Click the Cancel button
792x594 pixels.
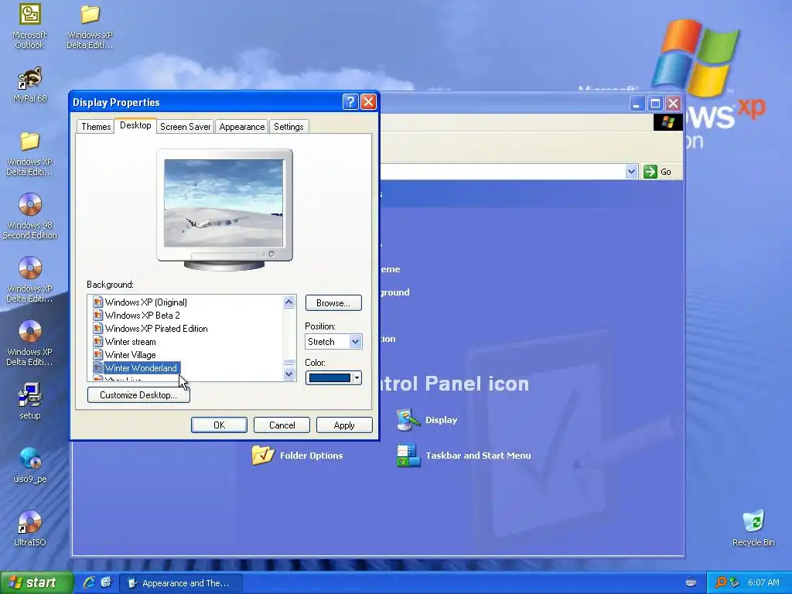coord(282,425)
